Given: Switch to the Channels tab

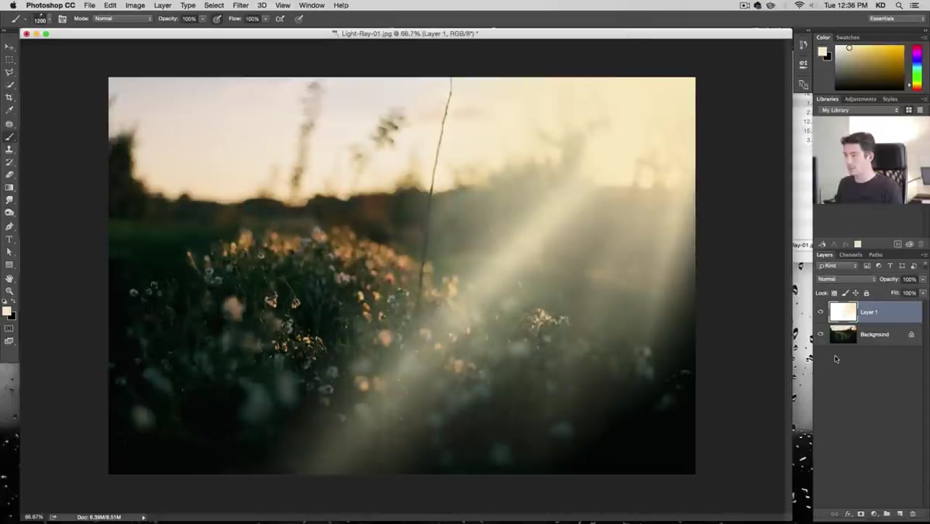Looking at the screenshot, I should coord(850,255).
